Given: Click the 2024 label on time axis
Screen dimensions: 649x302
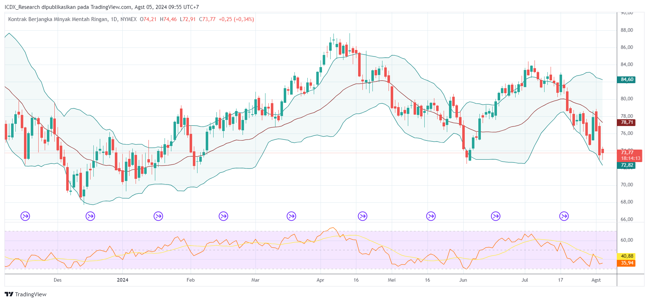Looking at the screenshot, I should 122,280.
